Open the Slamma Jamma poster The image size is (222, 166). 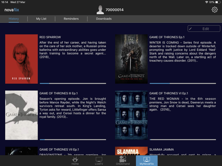(131, 151)
